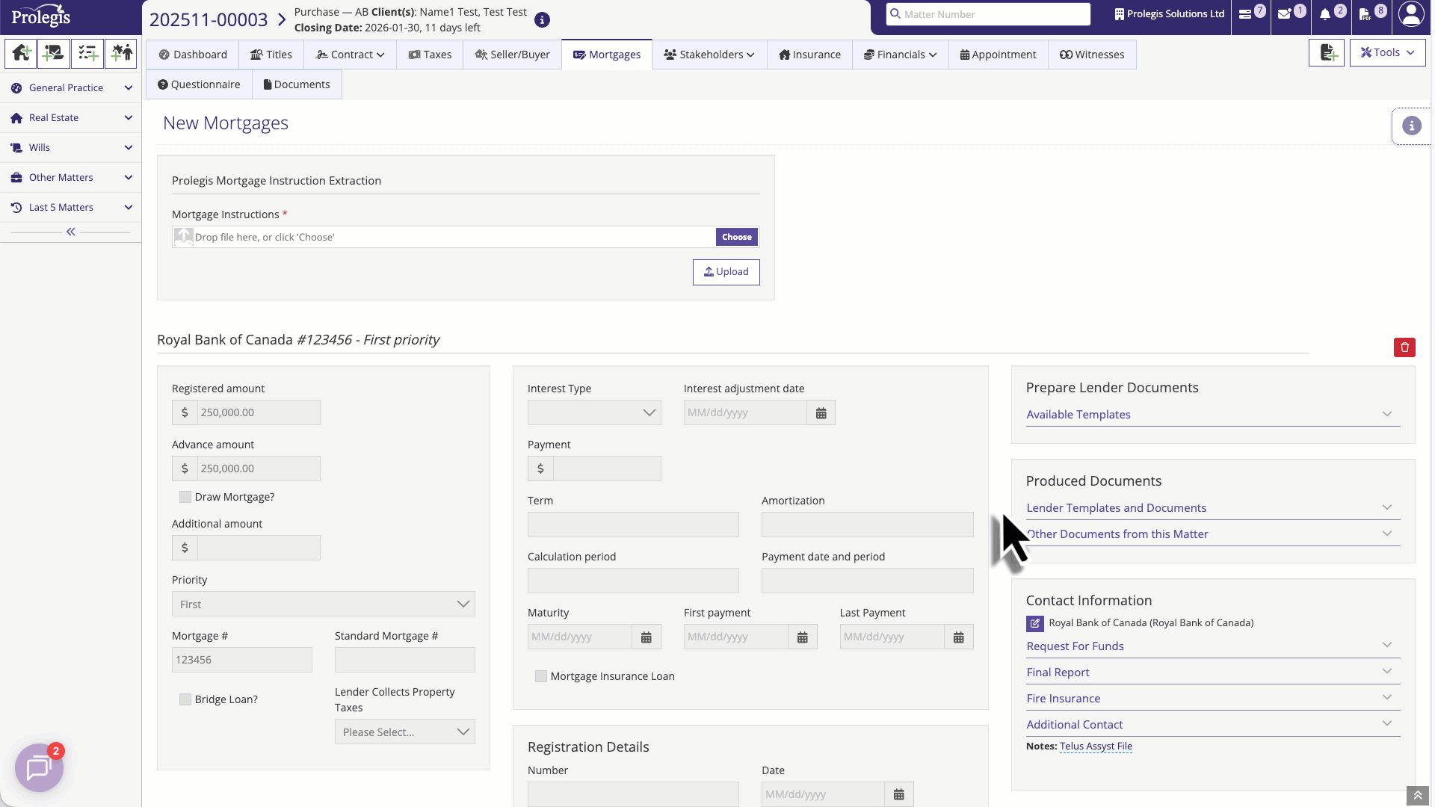Click the Matter Number search field
The image size is (1435, 807).
988,14
